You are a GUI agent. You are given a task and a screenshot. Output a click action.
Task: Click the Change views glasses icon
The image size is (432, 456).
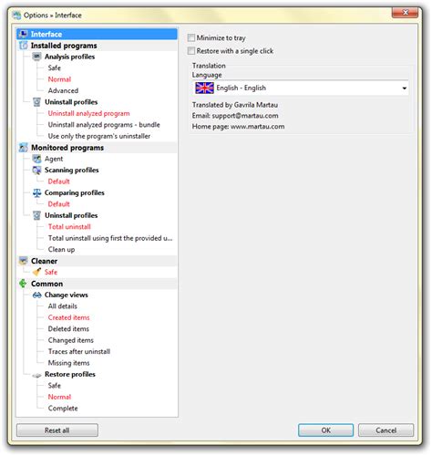click(36, 295)
